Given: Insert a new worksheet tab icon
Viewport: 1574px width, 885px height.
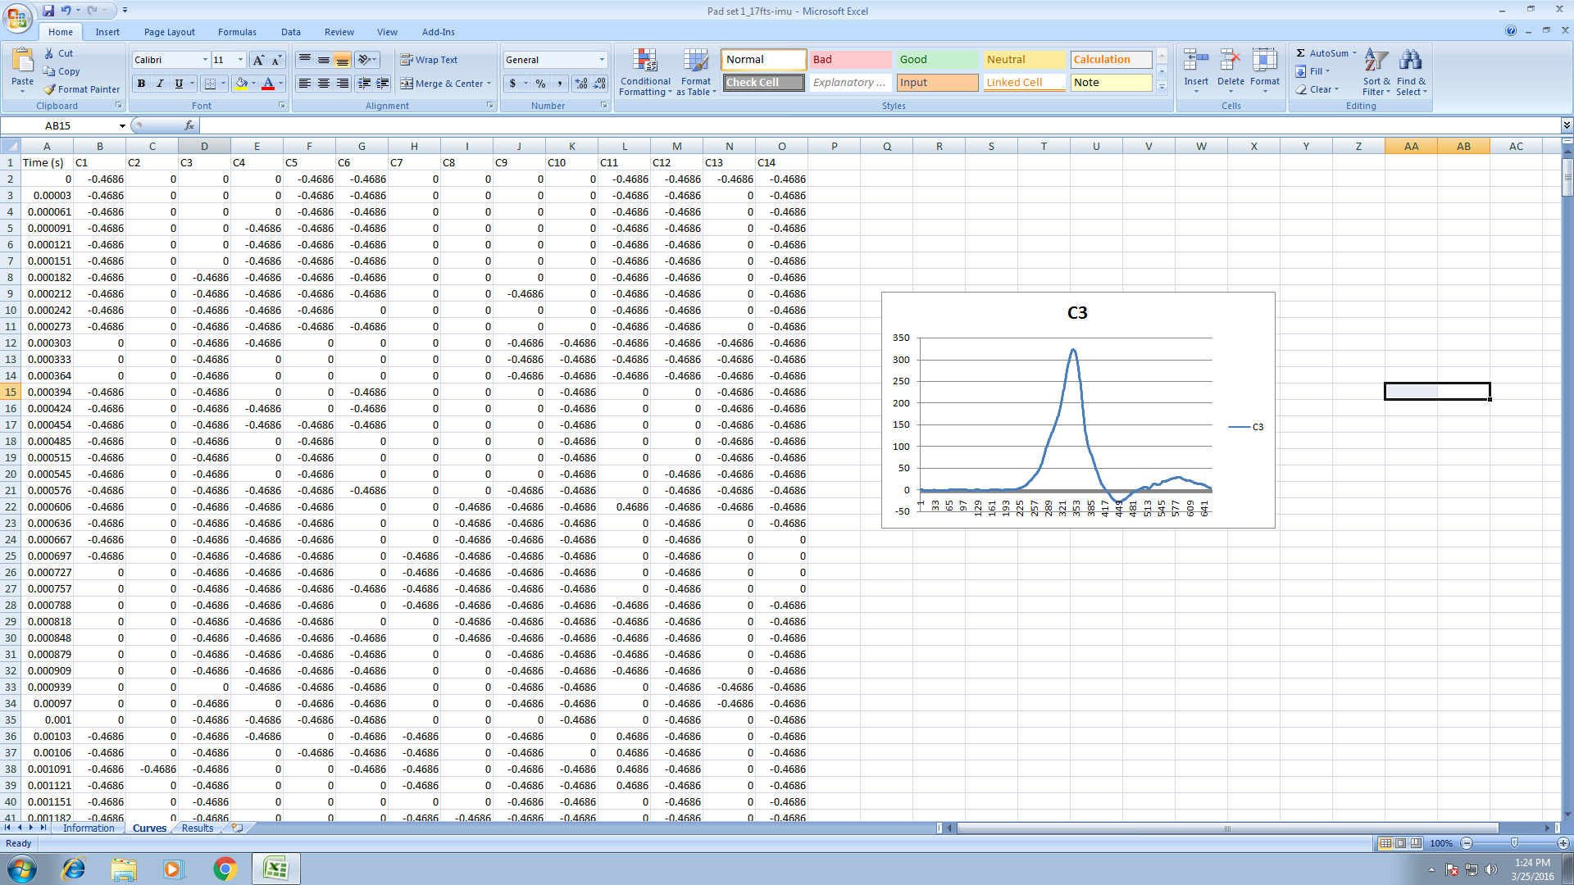Looking at the screenshot, I should pyautogui.click(x=237, y=828).
